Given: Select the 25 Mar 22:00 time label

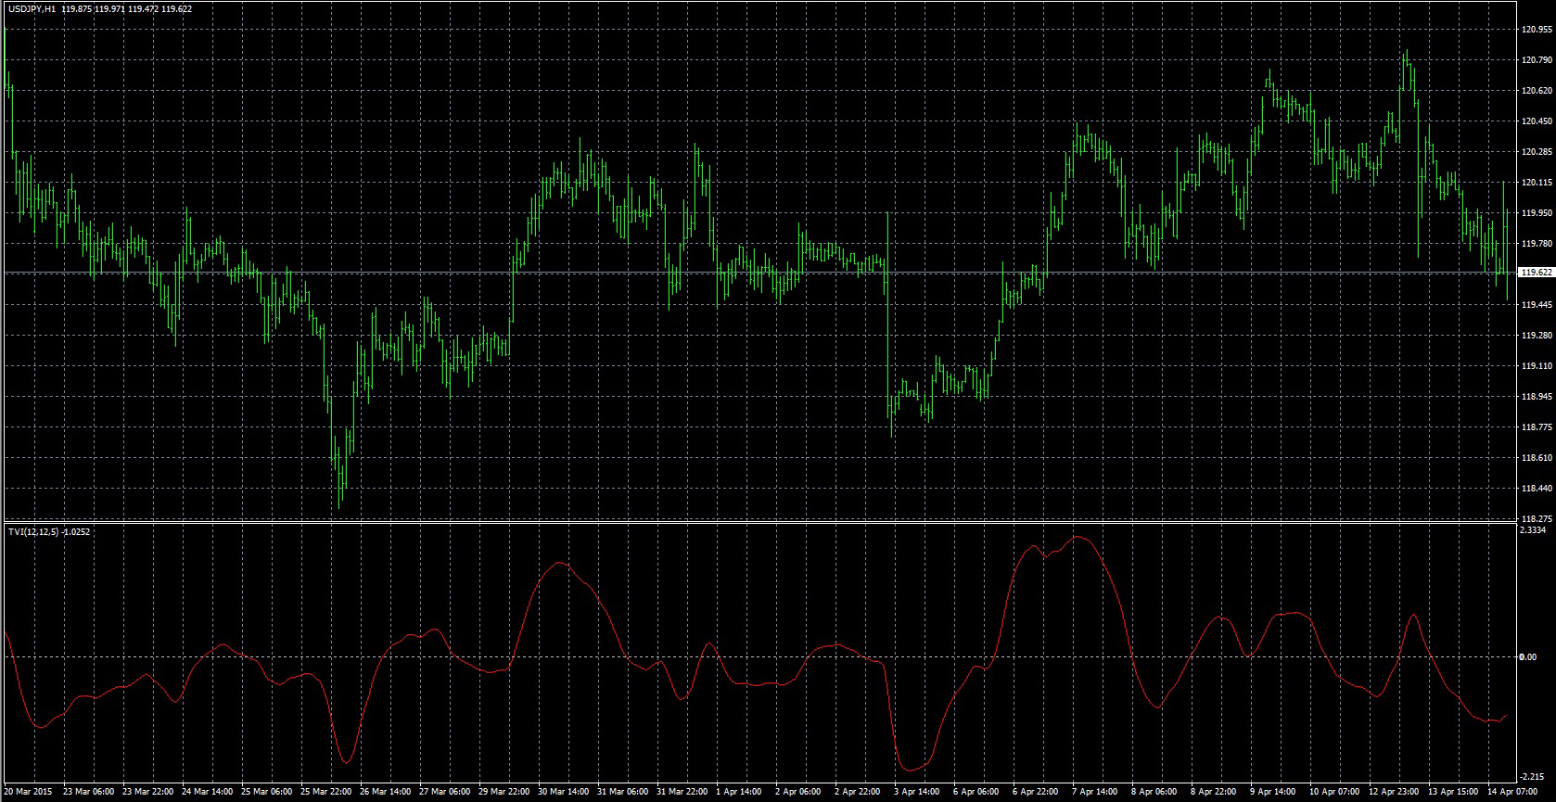Looking at the screenshot, I should point(326,792).
